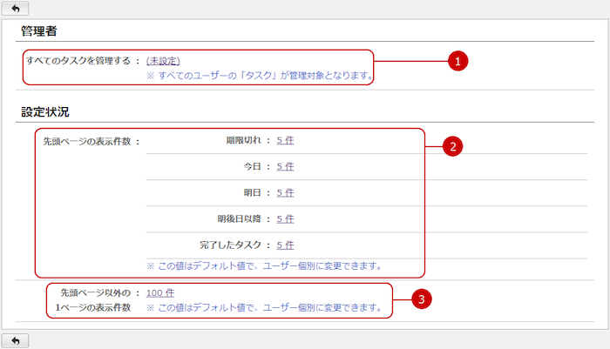
Task: Change the 今日 display count 5 件
Action: [285, 166]
